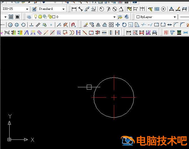This screenshot has width=189, height=149.
Task: Toggle layer 0 freeze sun icon
Action: click(x=40, y=17)
